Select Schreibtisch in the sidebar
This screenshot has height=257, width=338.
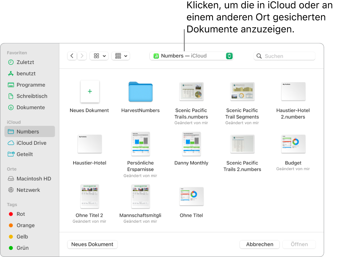29,96
